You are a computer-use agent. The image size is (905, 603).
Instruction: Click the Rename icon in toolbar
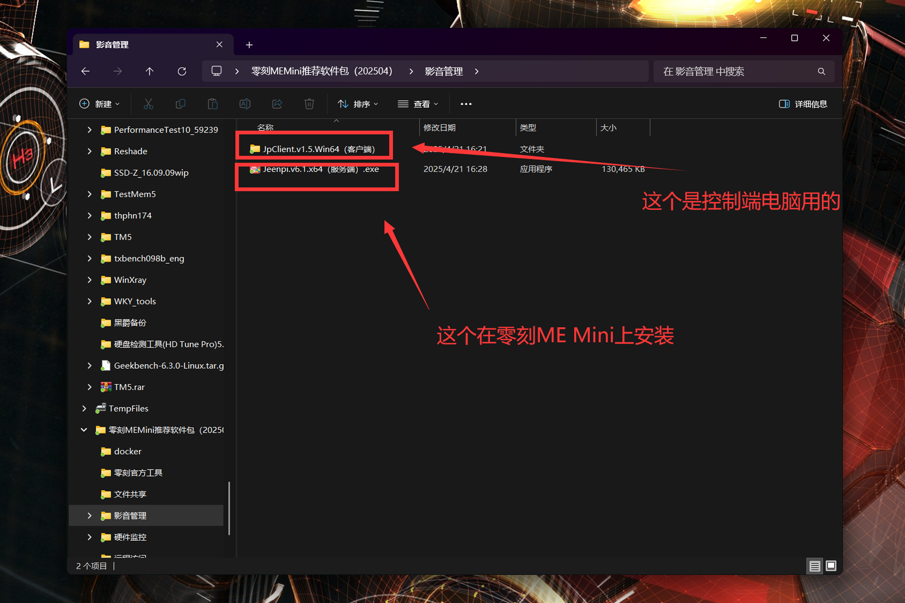[x=245, y=104]
